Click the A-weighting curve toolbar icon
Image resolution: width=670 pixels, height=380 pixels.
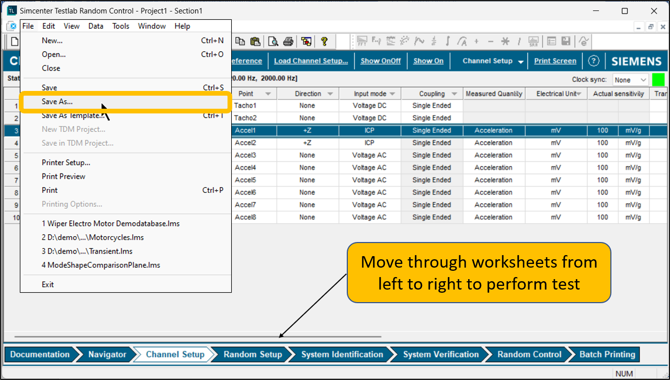pyautogui.click(x=462, y=41)
